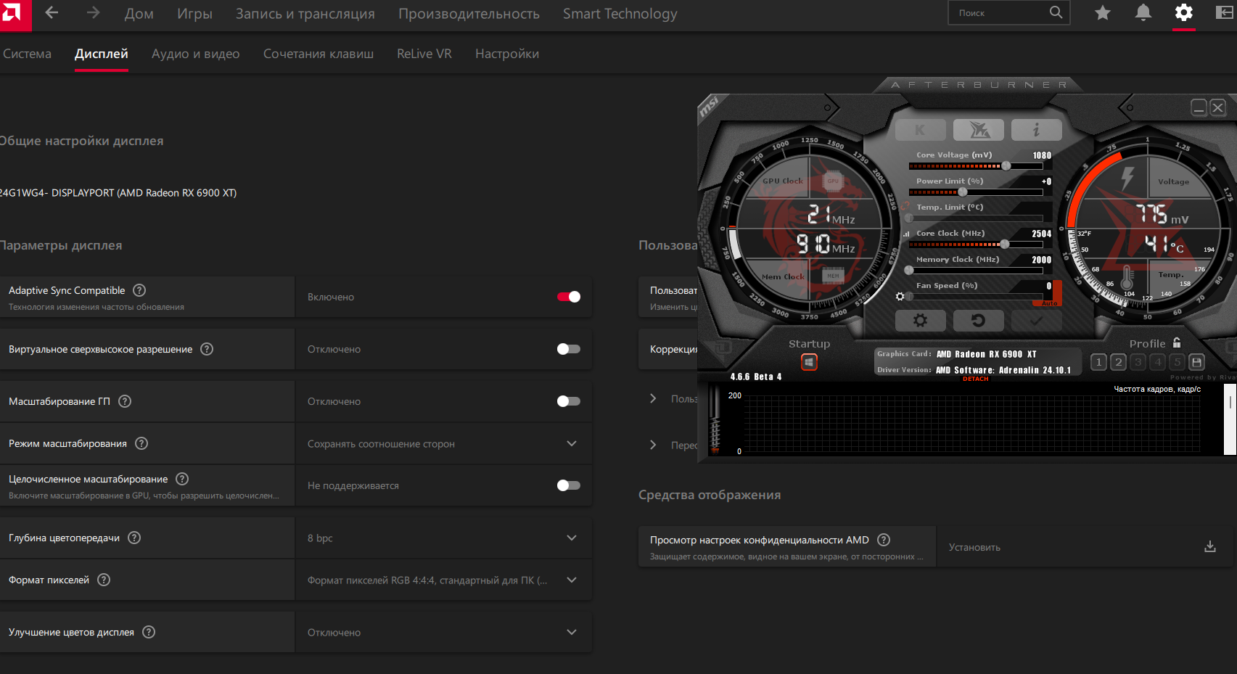Switch to the Система tab
This screenshot has width=1237, height=674.
pos(27,54)
